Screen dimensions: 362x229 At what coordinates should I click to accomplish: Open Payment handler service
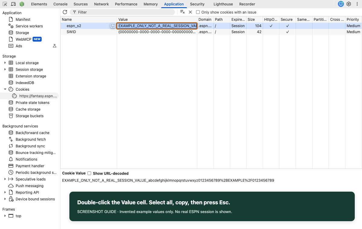coord(30,166)
